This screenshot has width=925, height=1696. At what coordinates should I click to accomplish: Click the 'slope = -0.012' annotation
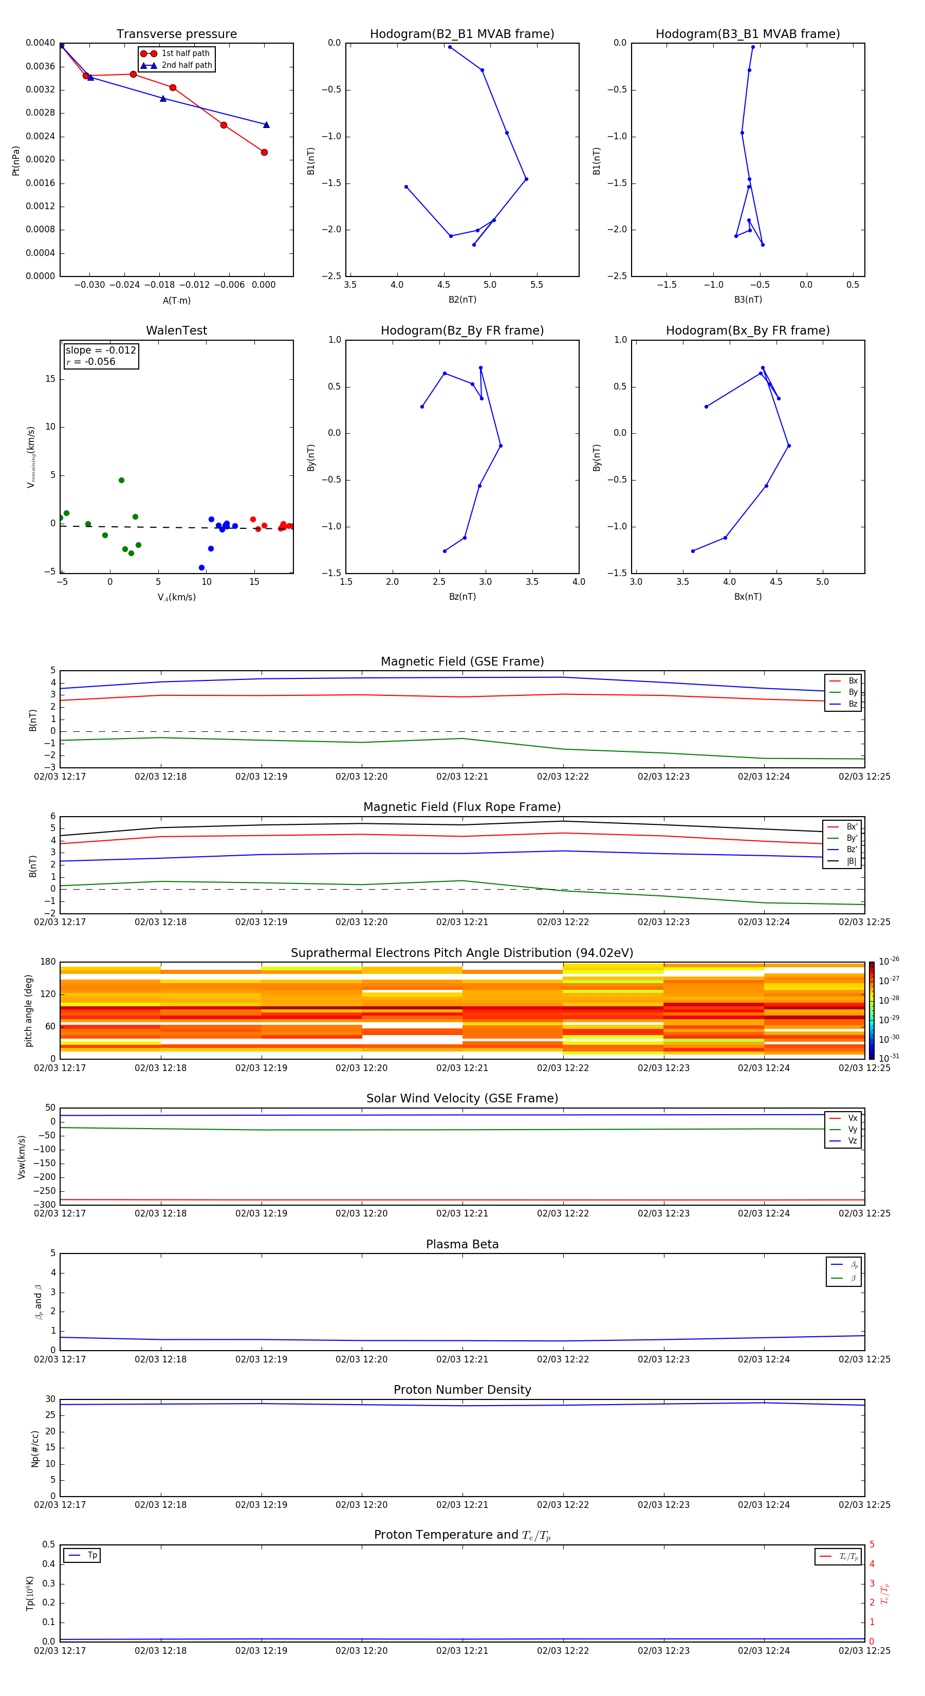(x=101, y=351)
